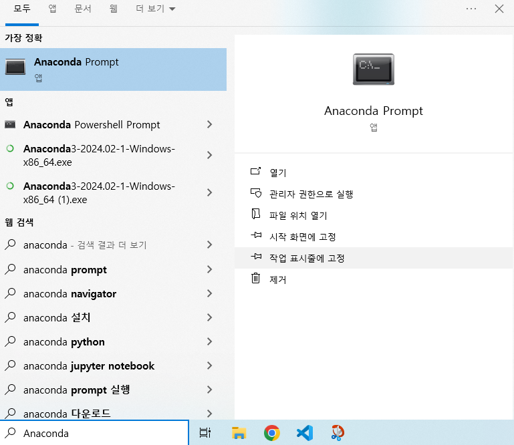Select web suggestion 'anaconda navigator'
This screenshot has height=445, width=514.
pos(102,293)
